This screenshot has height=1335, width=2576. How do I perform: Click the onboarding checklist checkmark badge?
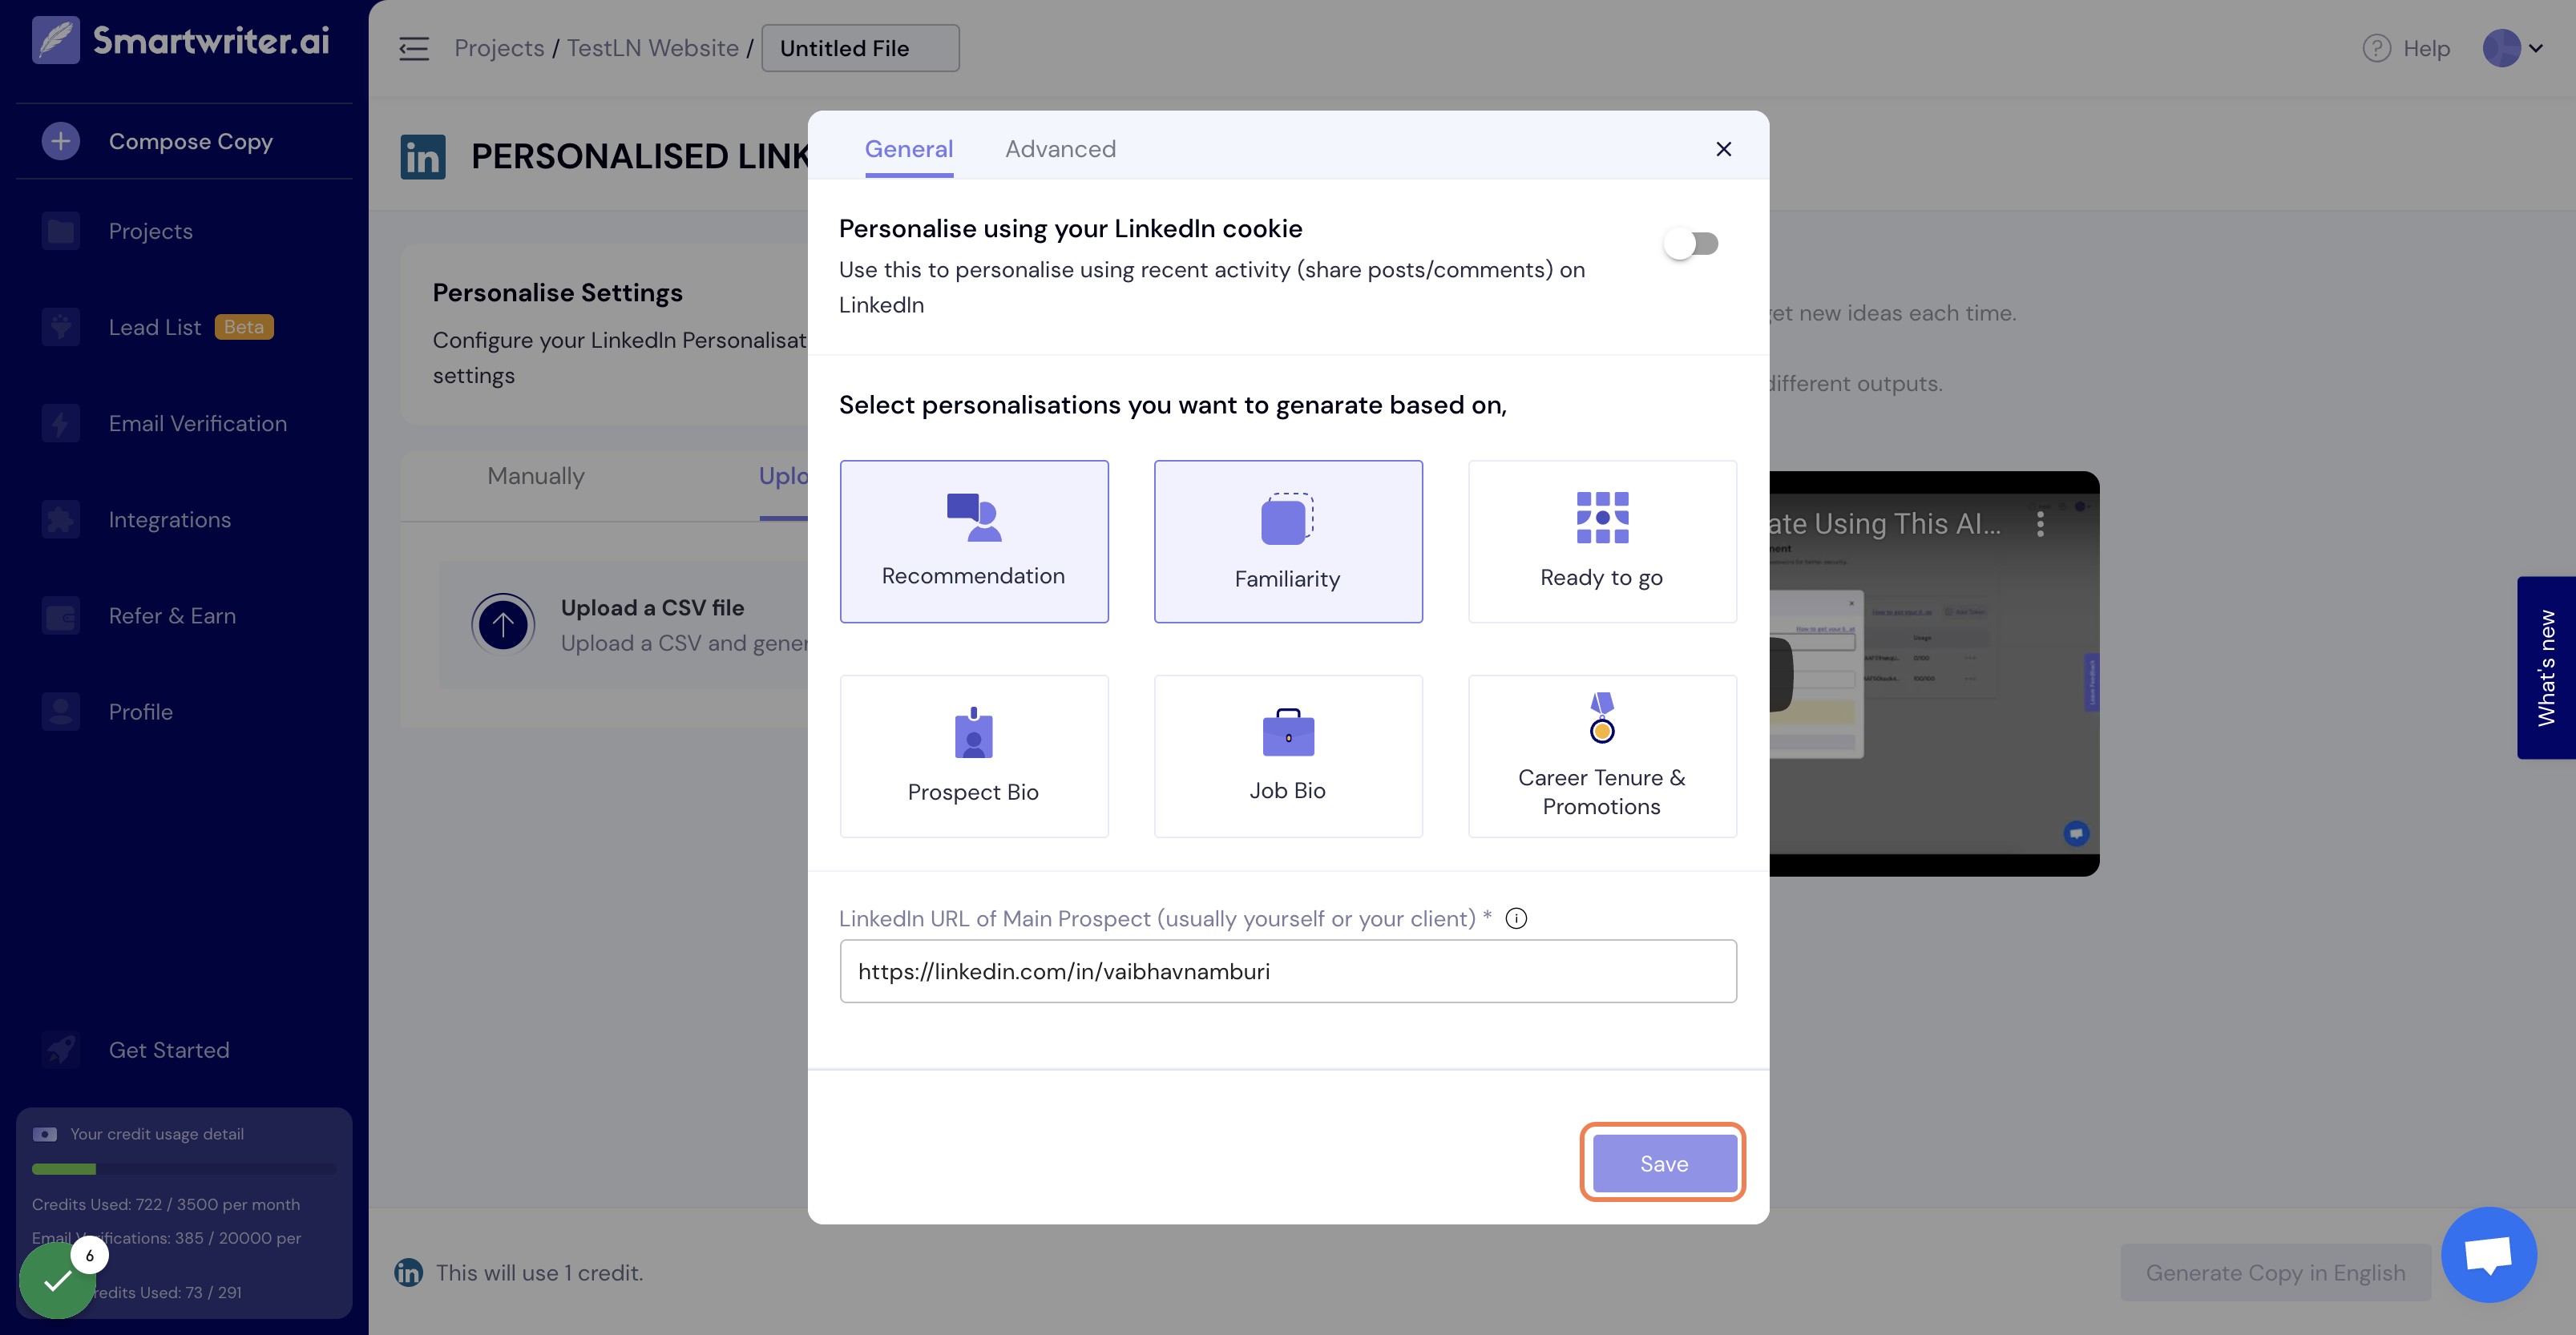pos(58,1280)
